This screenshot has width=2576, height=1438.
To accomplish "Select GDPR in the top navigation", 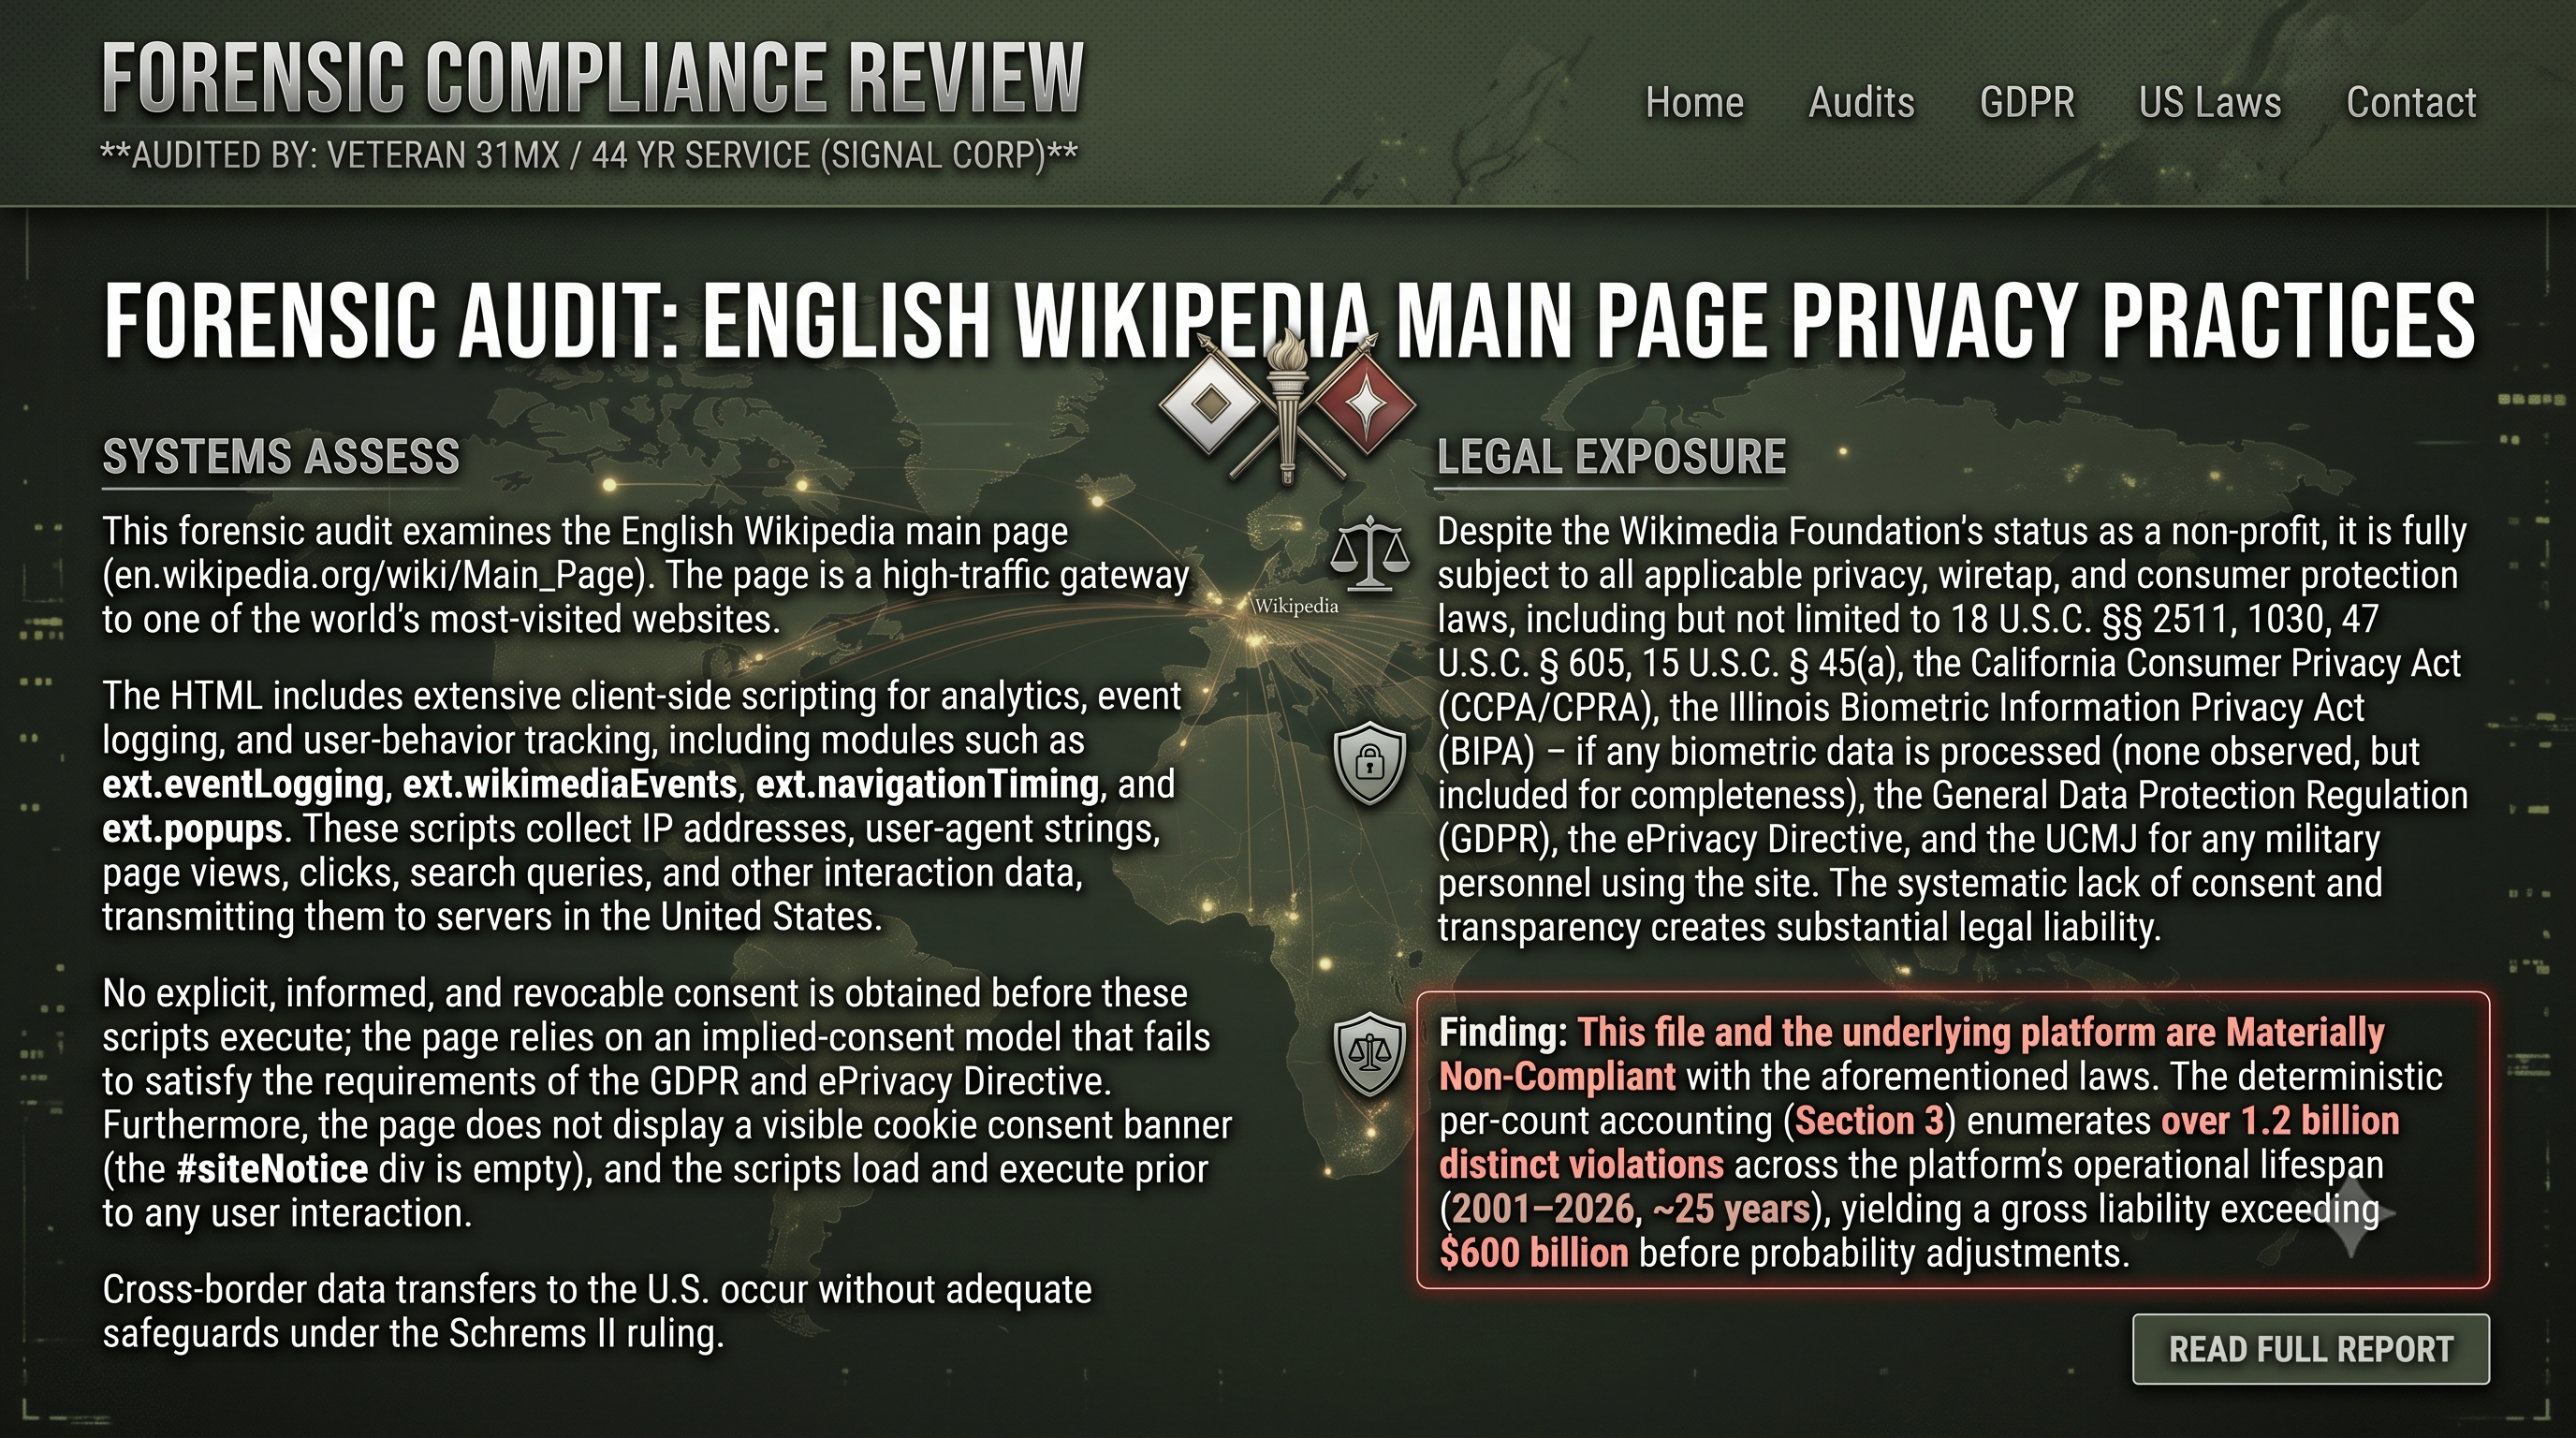I will [2027, 102].
